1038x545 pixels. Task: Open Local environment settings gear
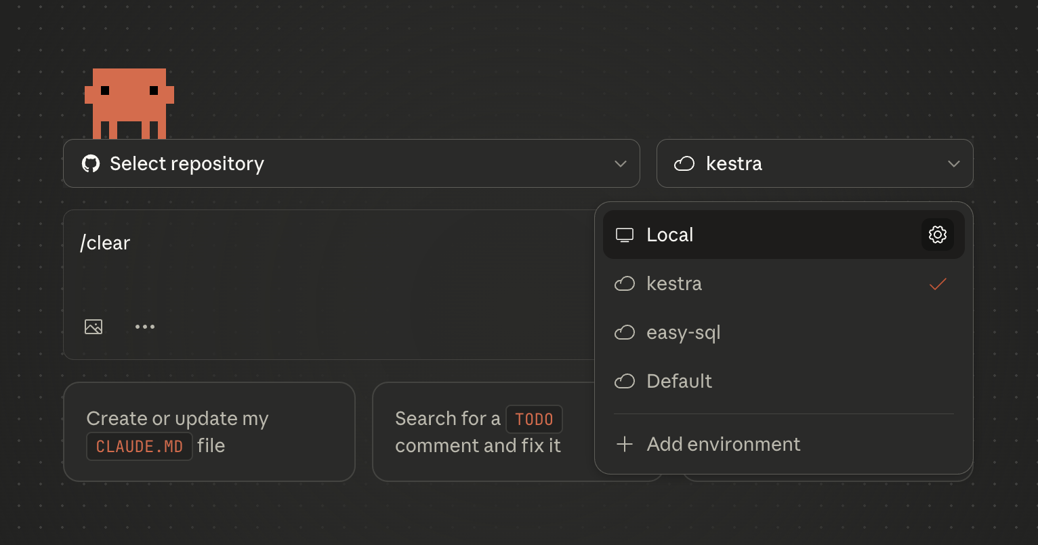937,235
